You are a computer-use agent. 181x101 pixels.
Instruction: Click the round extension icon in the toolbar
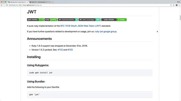pos(176,5)
